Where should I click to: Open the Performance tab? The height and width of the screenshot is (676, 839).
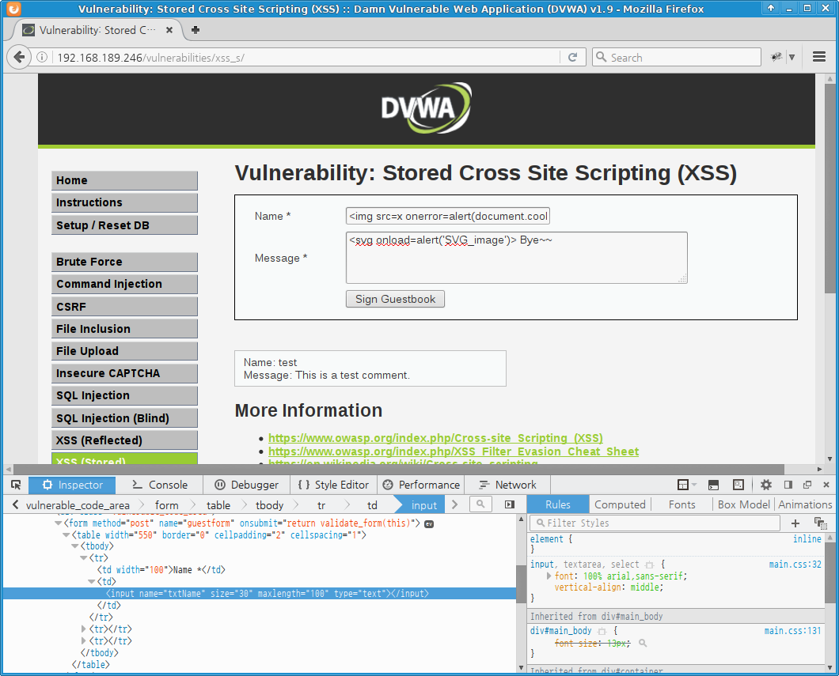pyautogui.click(x=421, y=485)
